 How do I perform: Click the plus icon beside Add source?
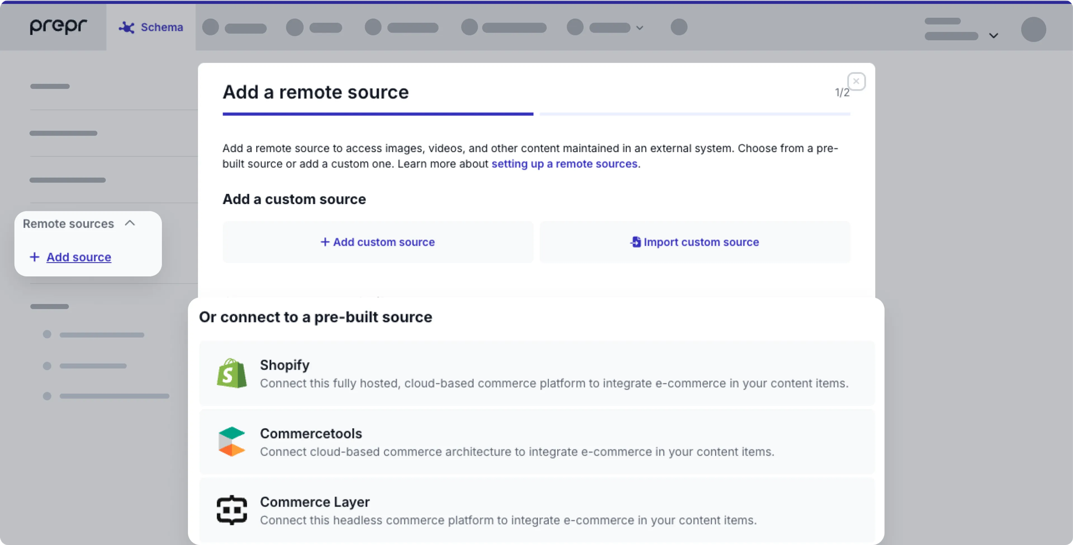pos(35,257)
